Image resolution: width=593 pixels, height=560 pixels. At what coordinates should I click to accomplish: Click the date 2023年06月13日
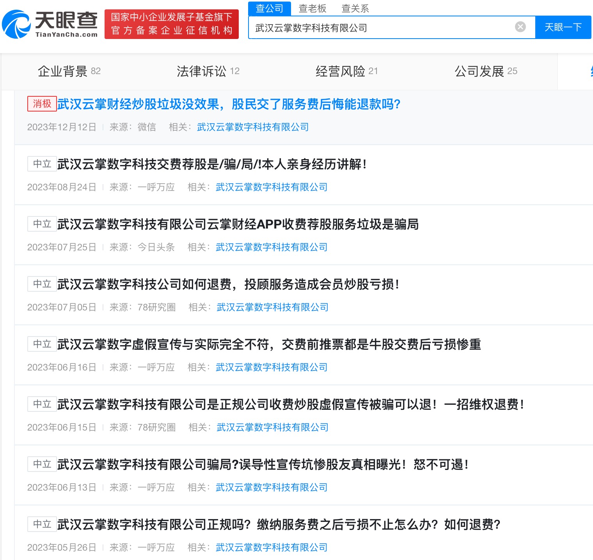(62, 487)
